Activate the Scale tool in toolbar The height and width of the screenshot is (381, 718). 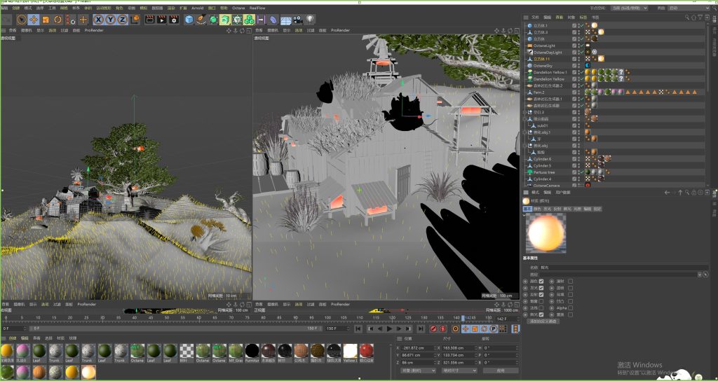click(x=46, y=20)
